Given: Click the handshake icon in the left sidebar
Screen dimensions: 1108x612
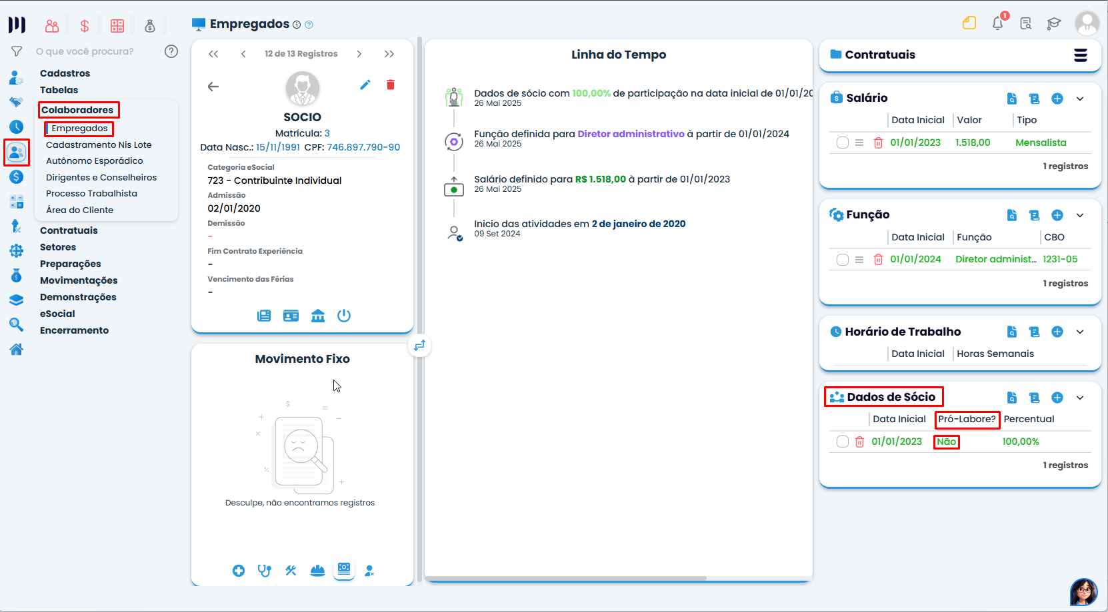Looking at the screenshot, I should [x=16, y=102].
